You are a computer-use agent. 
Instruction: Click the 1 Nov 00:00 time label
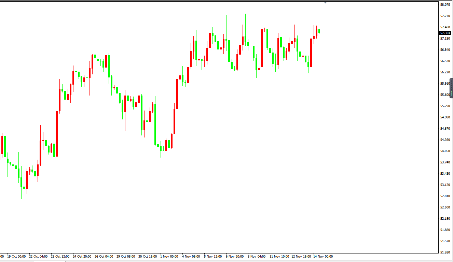pos(169,257)
